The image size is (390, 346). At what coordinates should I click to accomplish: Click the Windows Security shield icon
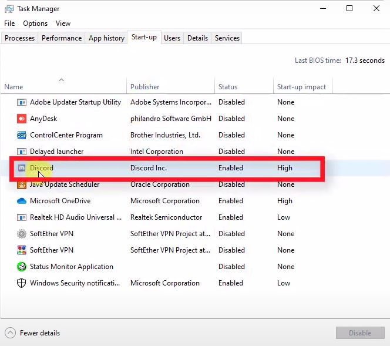21,283
